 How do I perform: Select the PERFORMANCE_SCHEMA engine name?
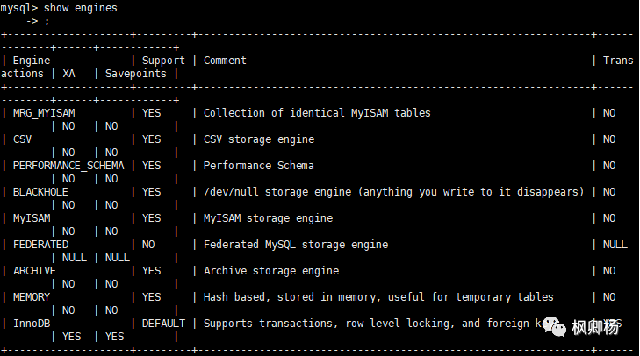point(68,166)
